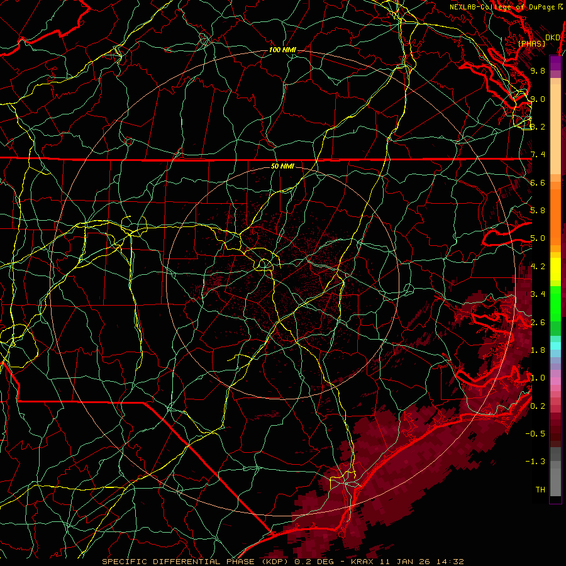The image size is (566, 566).
Task: Pick the purple top segment of color bar
Action: 555,63
